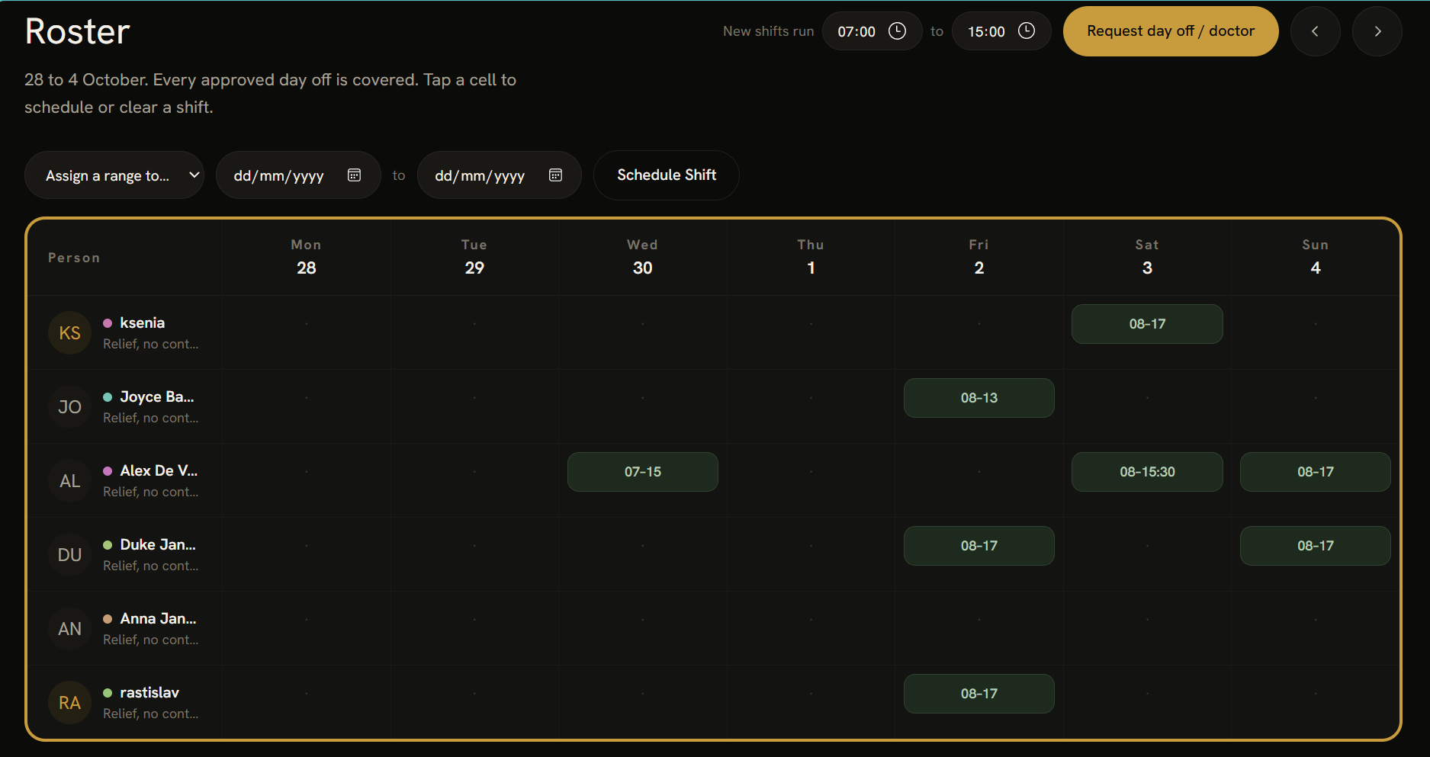Select the Wed 30 column header

tap(643, 257)
